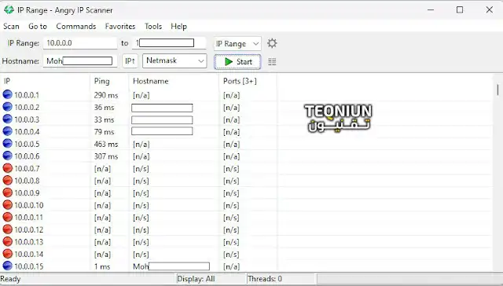Click the blue status dot for 10.0.0.5
503x286 pixels.
(x=7, y=143)
